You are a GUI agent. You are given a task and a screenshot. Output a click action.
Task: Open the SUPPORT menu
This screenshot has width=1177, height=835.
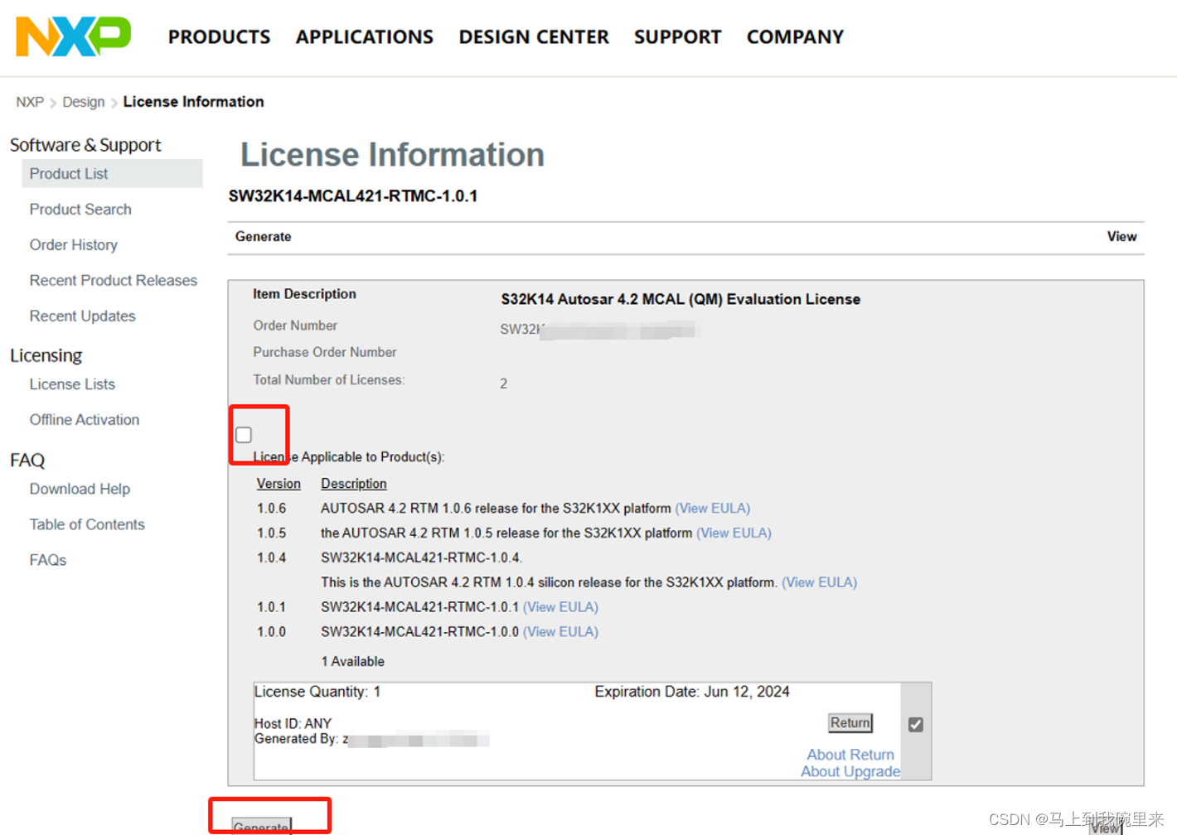click(677, 37)
